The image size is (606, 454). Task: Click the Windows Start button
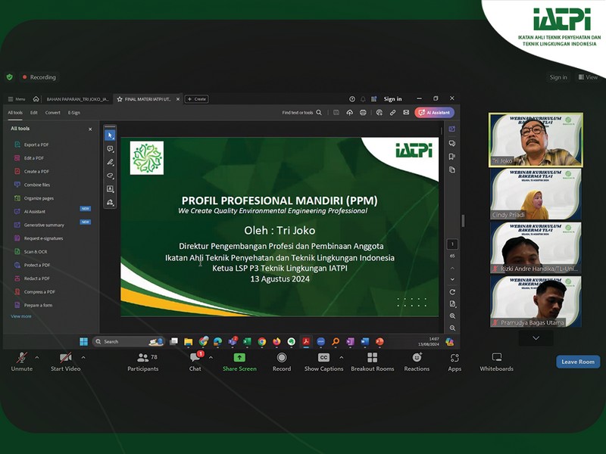coord(83,342)
